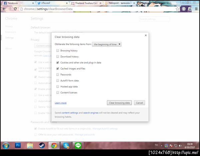
Task: Reload the current page
Action: tap(15, 9)
